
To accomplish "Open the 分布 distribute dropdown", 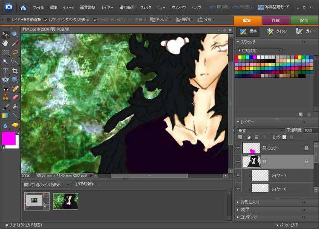I will [205, 19].
